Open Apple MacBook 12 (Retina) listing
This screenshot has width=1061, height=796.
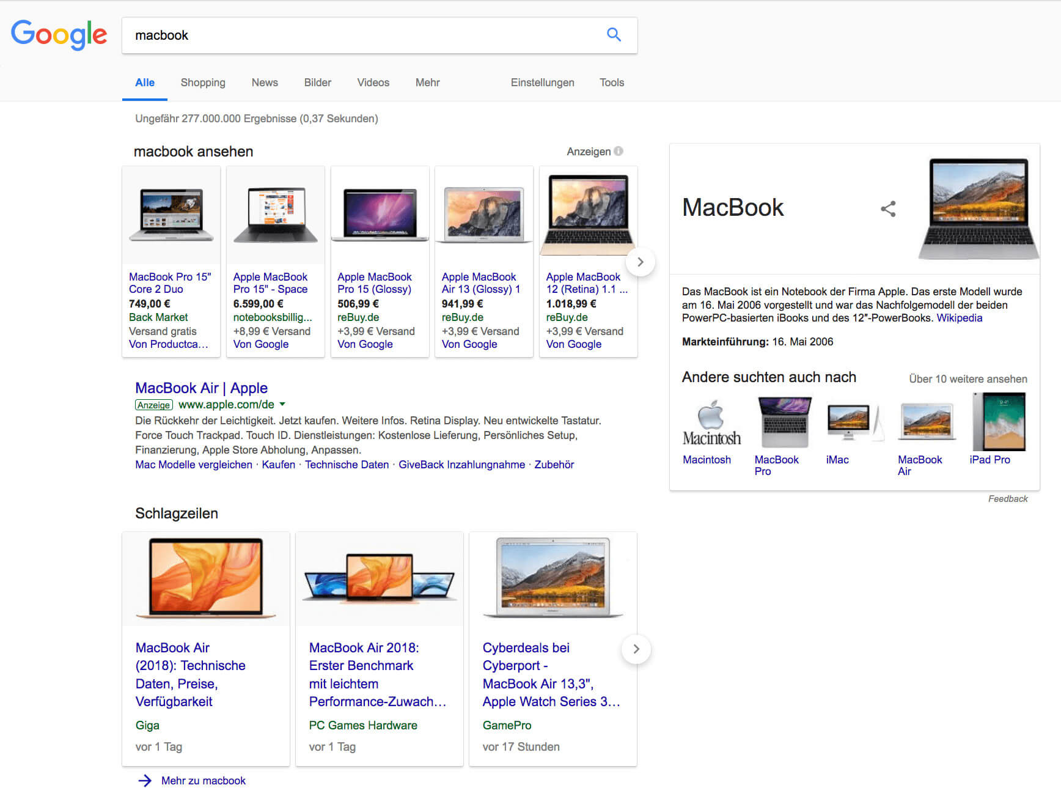tap(587, 283)
